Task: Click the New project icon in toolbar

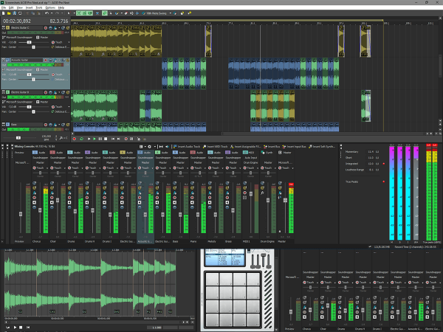Action: tap(4, 13)
